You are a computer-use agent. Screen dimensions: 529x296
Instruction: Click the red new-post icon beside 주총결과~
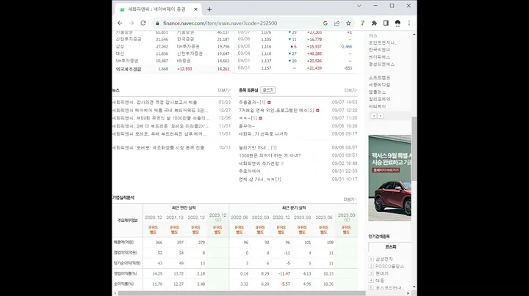pos(269,103)
